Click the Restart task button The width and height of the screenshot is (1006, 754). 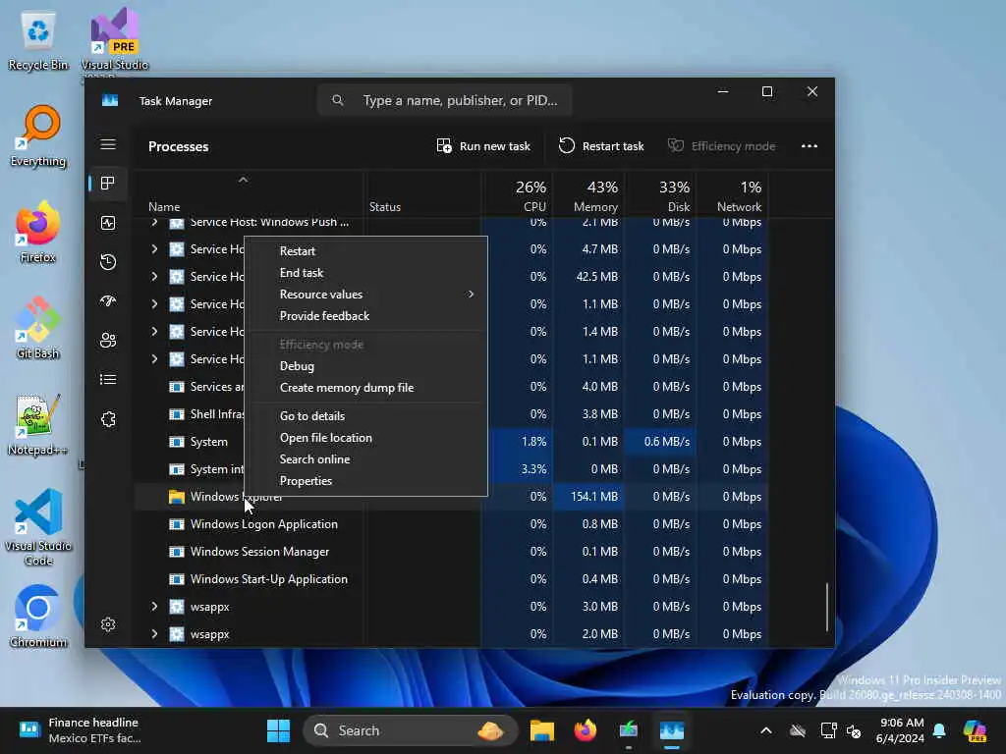click(601, 146)
